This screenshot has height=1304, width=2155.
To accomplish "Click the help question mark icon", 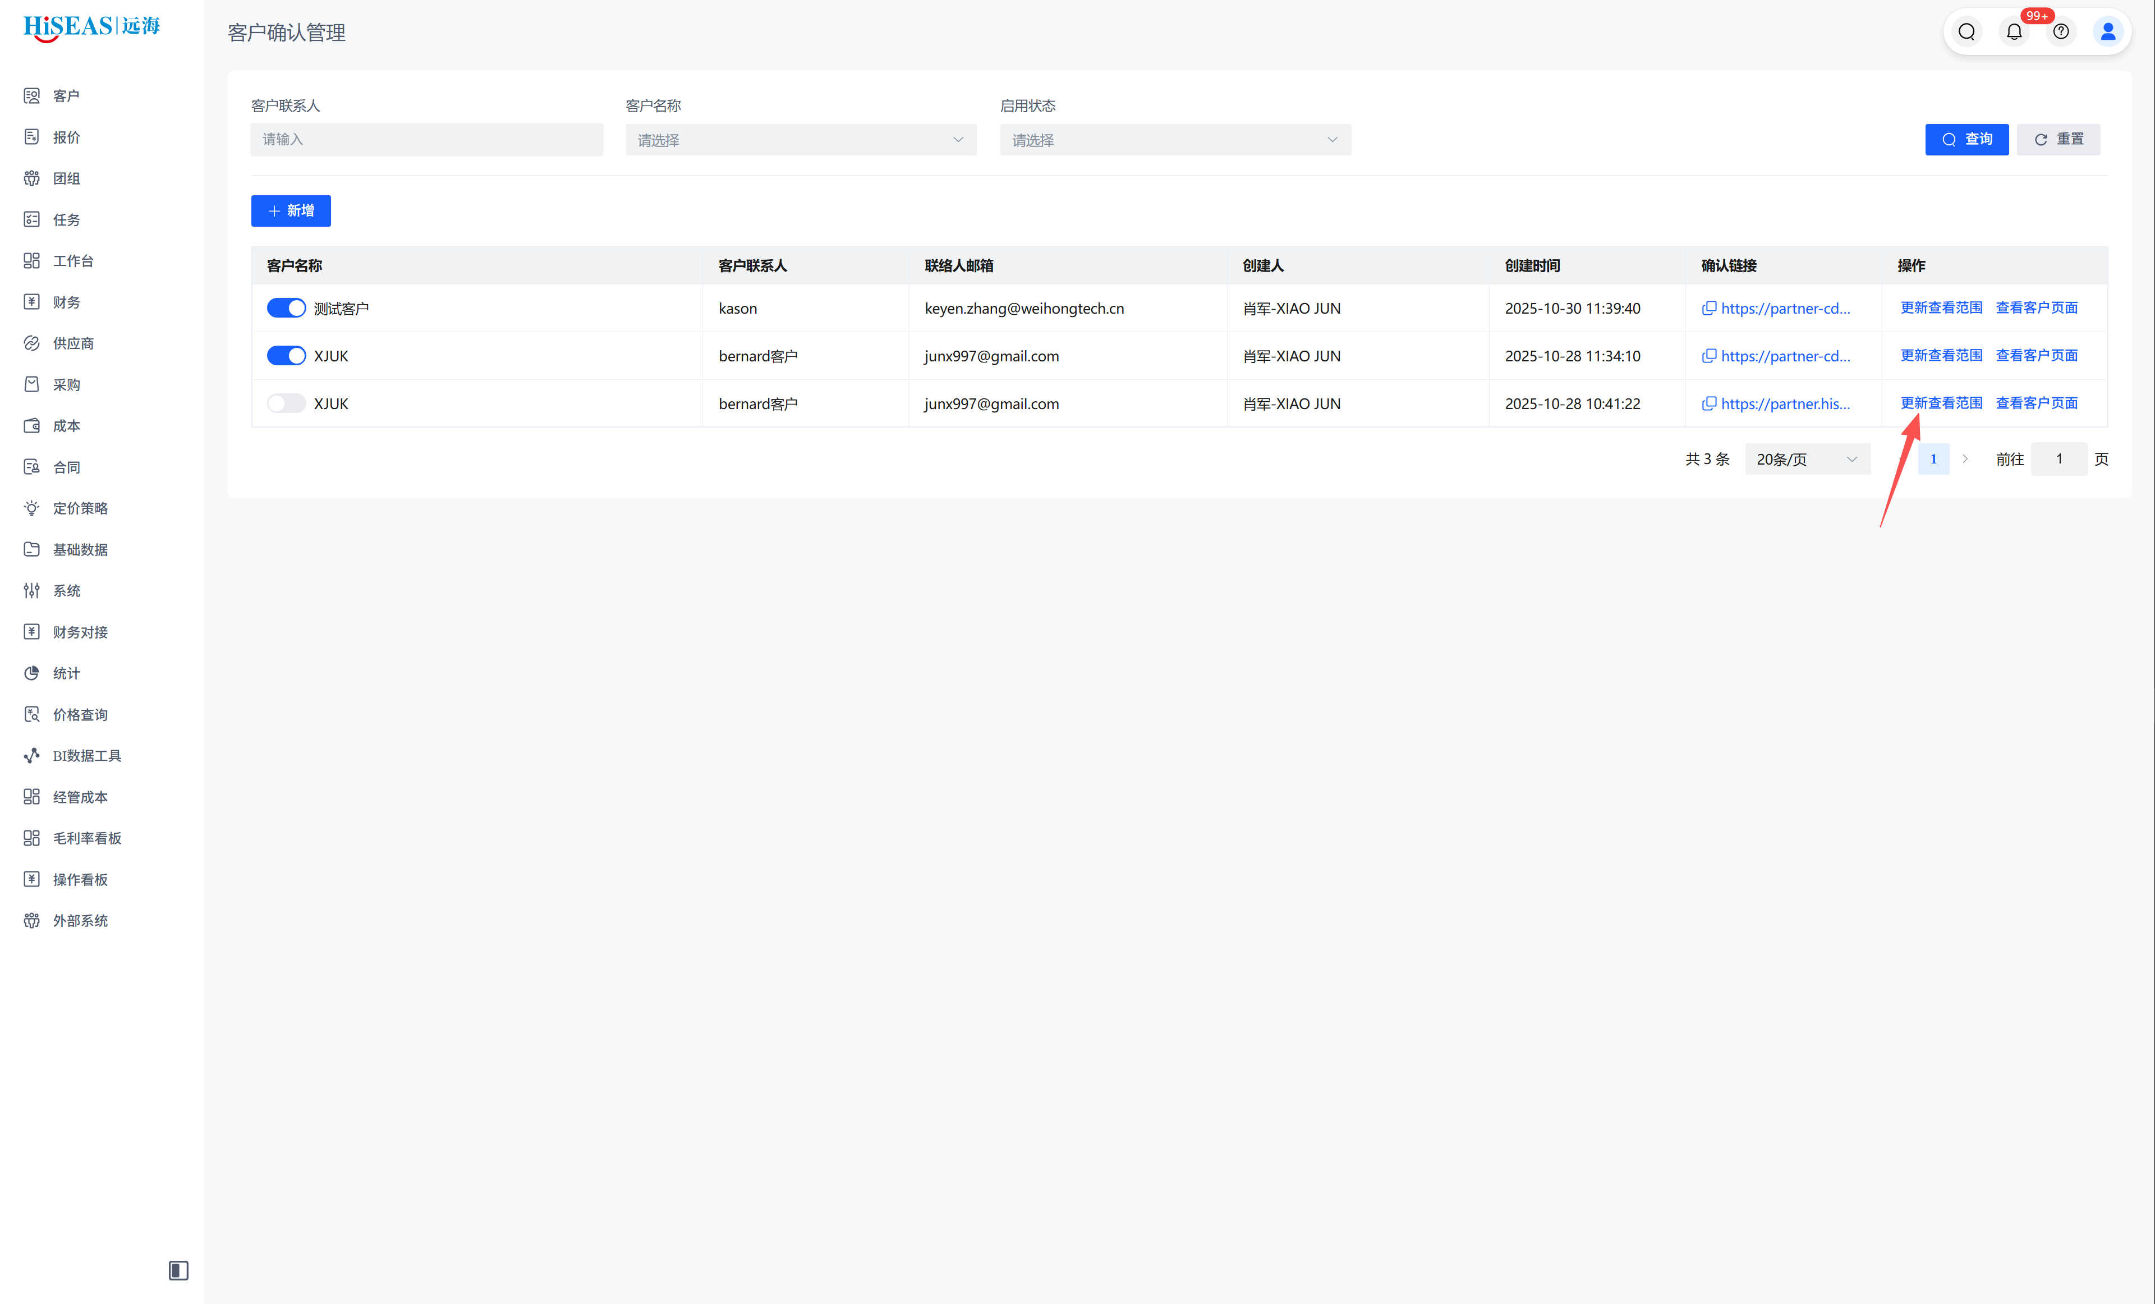I will pos(2061,33).
